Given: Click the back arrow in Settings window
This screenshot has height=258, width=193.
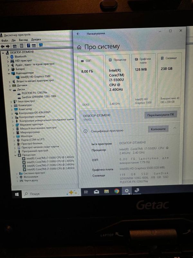Looking at the screenshot, I should [78, 34].
